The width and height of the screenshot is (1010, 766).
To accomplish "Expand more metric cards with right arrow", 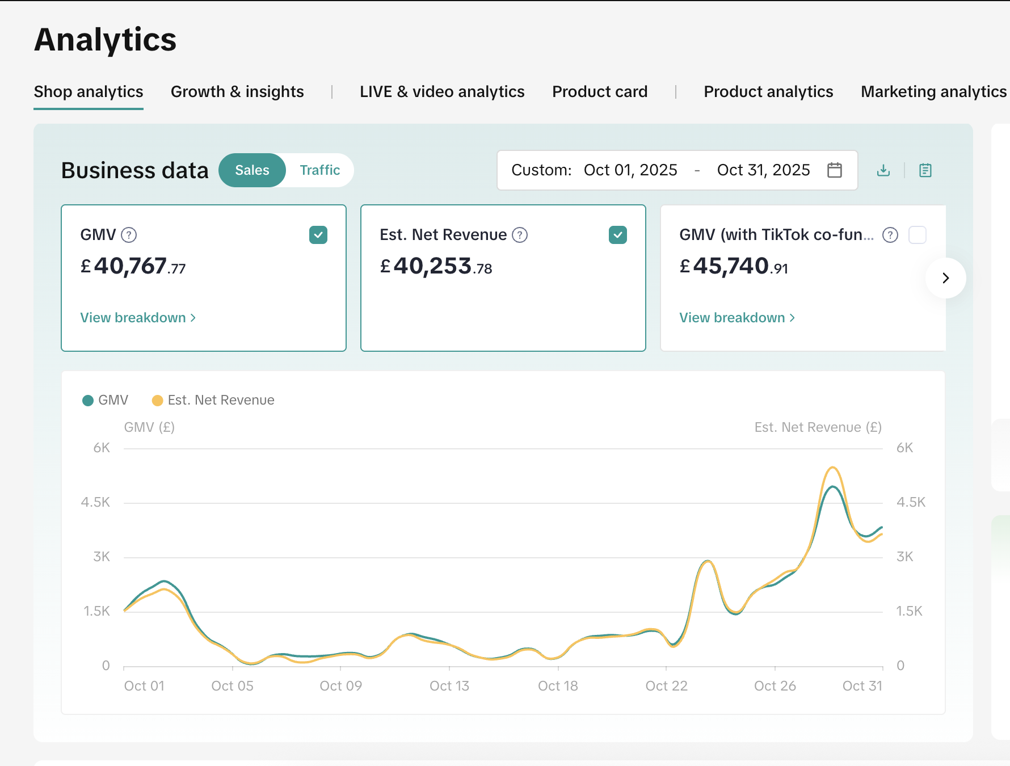I will (x=945, y=278).
